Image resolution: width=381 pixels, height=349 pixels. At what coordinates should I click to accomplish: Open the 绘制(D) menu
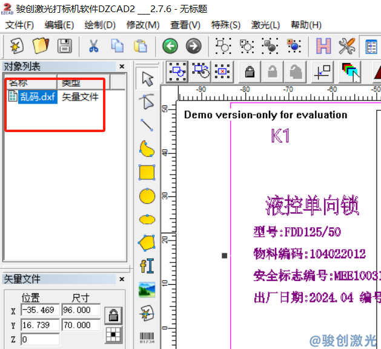coord(100,25)
